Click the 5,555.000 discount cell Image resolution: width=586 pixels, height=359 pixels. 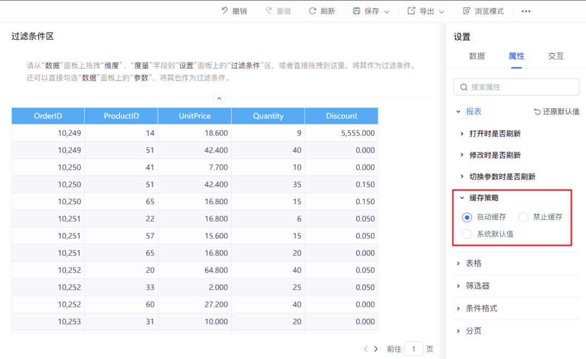pos(342,133)
